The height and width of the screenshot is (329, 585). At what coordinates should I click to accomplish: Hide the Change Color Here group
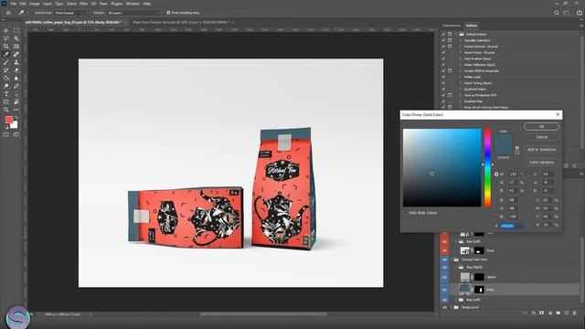444,260
